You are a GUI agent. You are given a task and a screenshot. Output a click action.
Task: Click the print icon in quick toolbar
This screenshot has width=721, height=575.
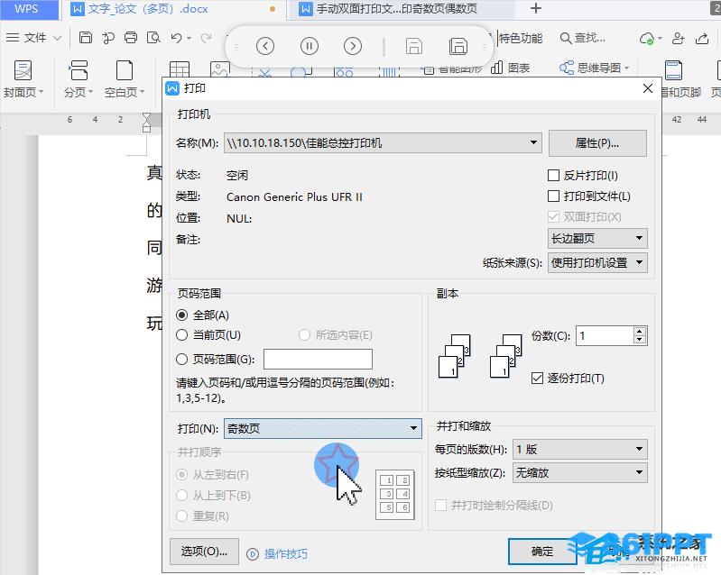[x=131, y=38]
